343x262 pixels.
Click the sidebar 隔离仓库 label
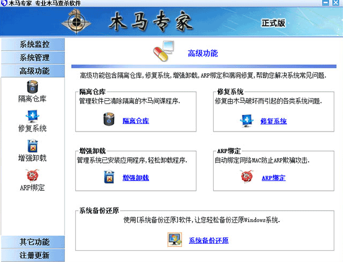tap(32, 99)
